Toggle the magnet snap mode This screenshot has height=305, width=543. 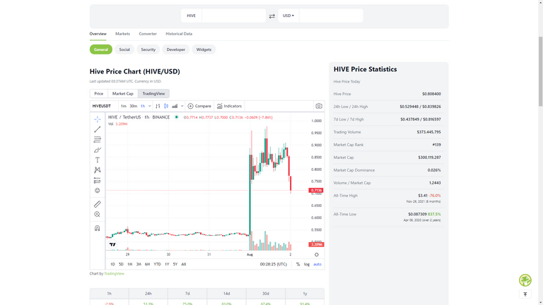[98, 228]
